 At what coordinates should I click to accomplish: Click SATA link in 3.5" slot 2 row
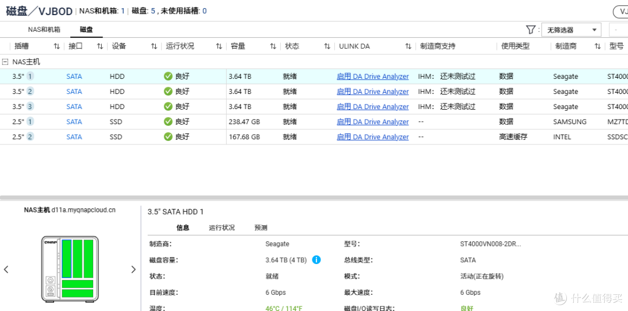[x=74, y=92]
